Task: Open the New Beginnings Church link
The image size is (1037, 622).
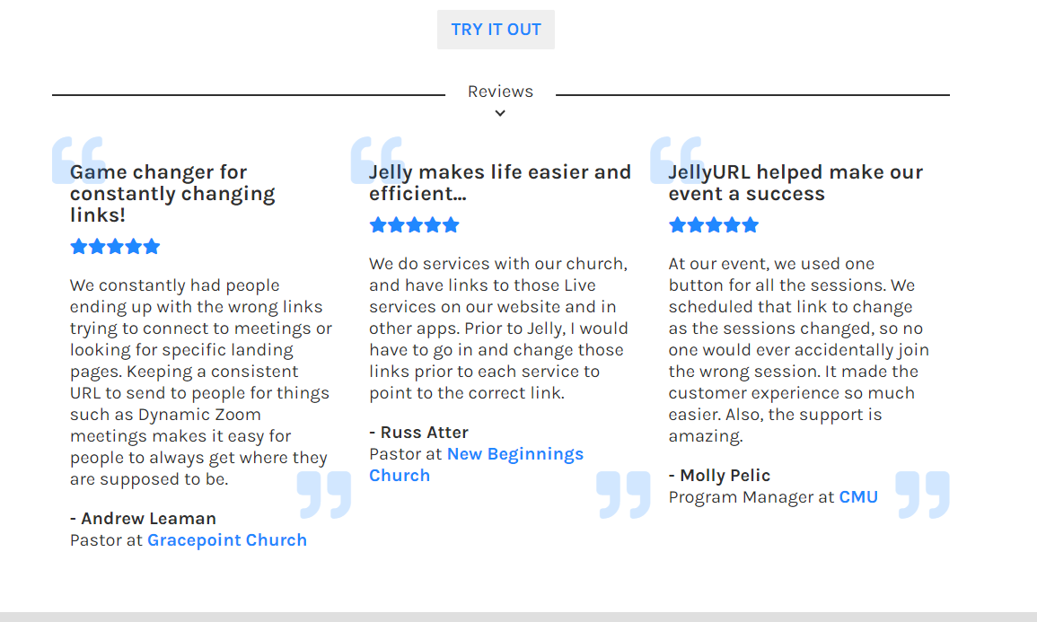Action: tap(514, 454)
